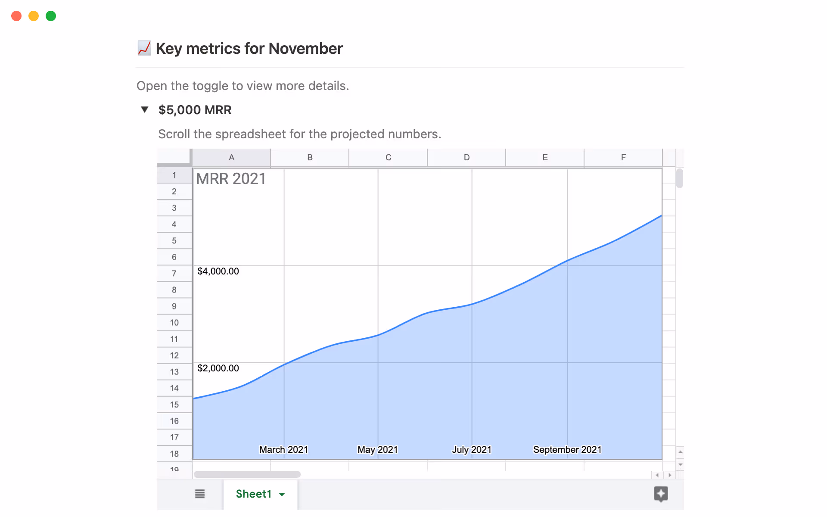Click the scroll up arrow

680,452
